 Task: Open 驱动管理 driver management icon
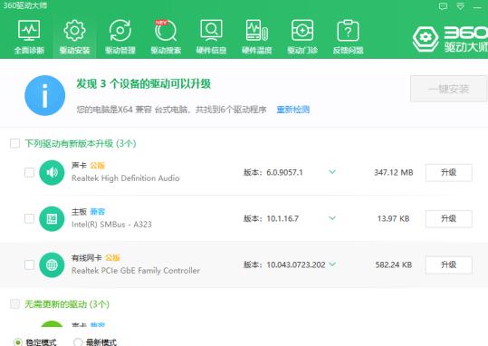pos(120,31)
